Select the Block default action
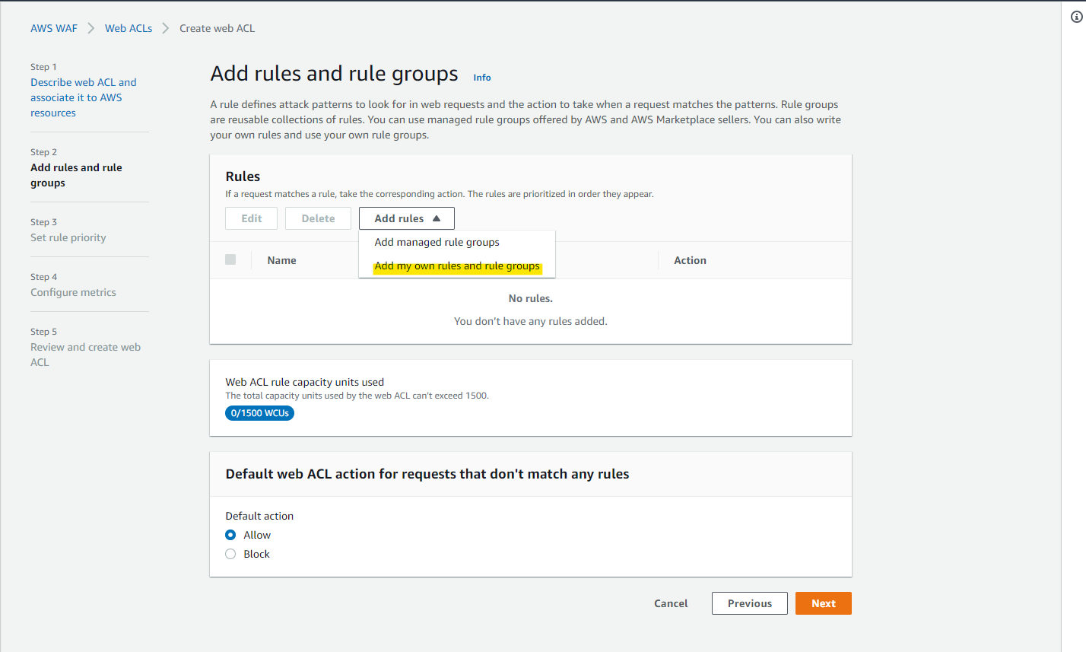This screenshot has height=652, width=1086. pyautogui.click(x=230, y=554)
